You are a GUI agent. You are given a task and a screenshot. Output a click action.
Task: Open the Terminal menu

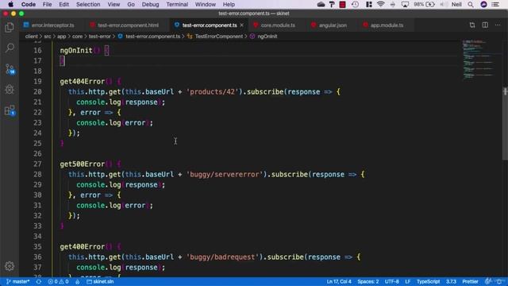click(177, 5)
